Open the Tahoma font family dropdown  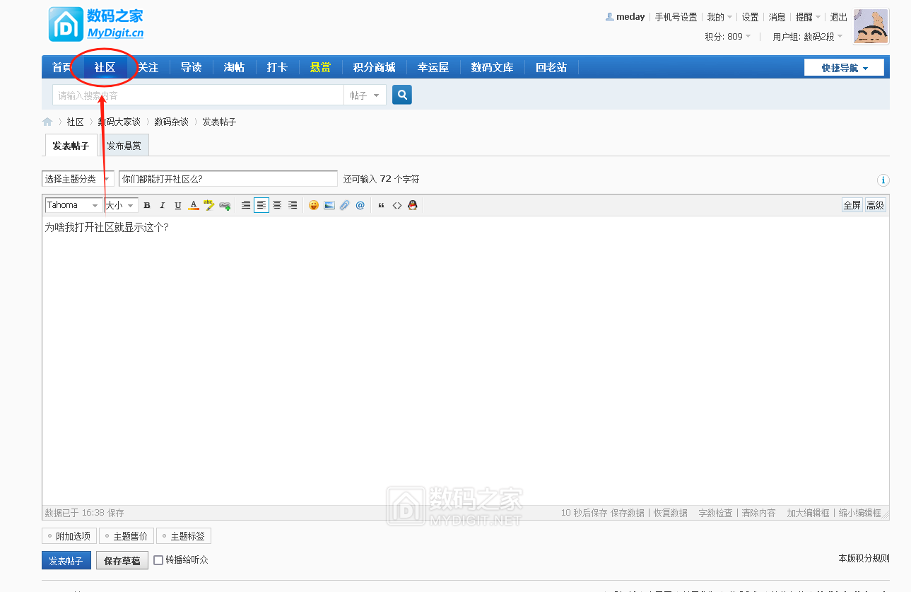74,205
